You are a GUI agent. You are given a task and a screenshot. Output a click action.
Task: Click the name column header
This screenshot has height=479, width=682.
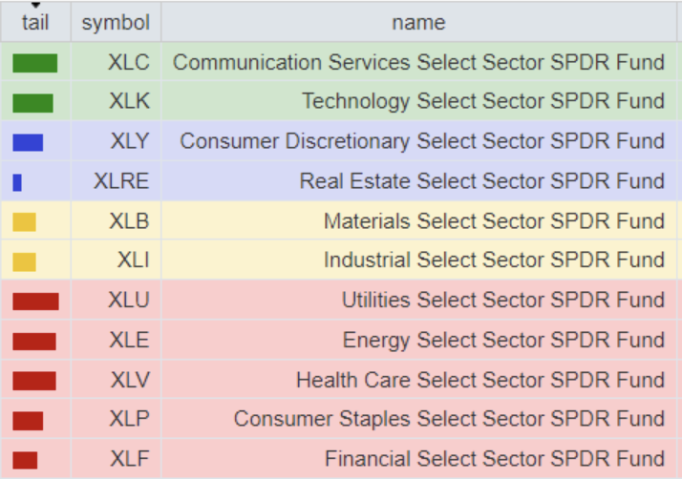(417, 21)
